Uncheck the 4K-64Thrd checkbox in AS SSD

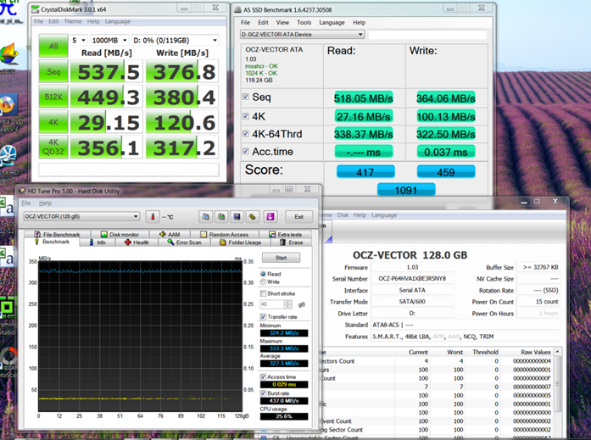click(x=246, y=134)
